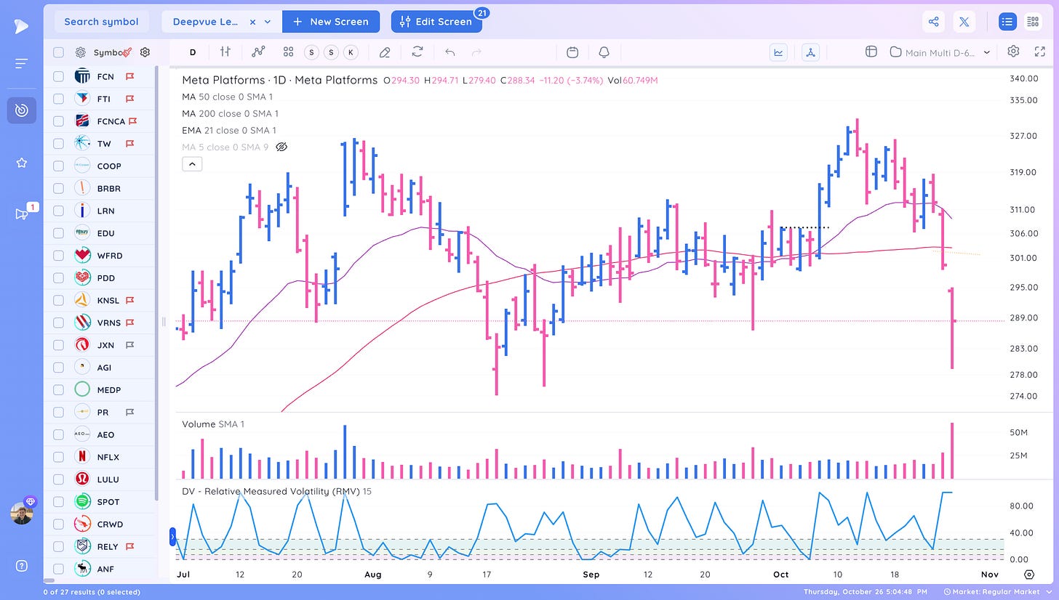This screenshot has height=600, width=1059.
Task: Select the screener radar icon in sidebar
Action: [x=21, y=110]
